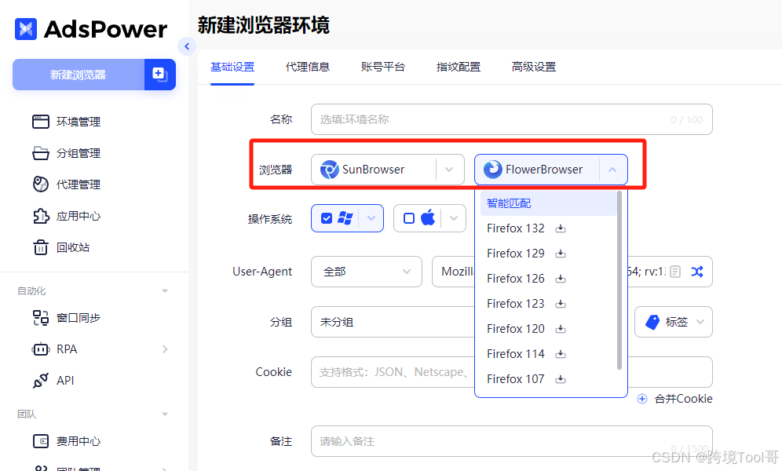Open 分组管理 in the sidebar
This screenshot has width=782, height=471.
click(x=66, y=153)
